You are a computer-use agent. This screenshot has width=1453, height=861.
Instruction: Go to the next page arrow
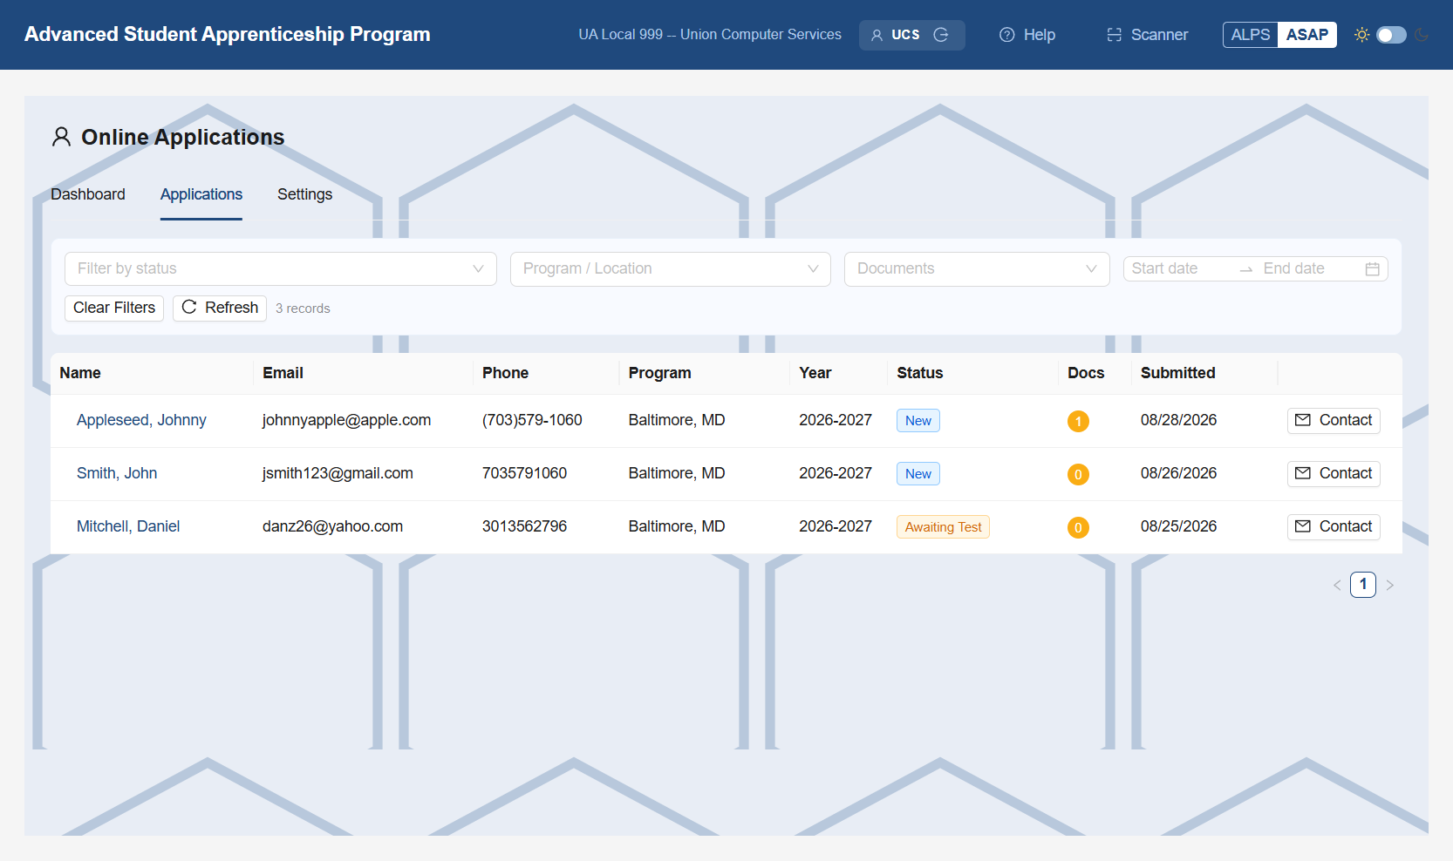point(1390,585)
